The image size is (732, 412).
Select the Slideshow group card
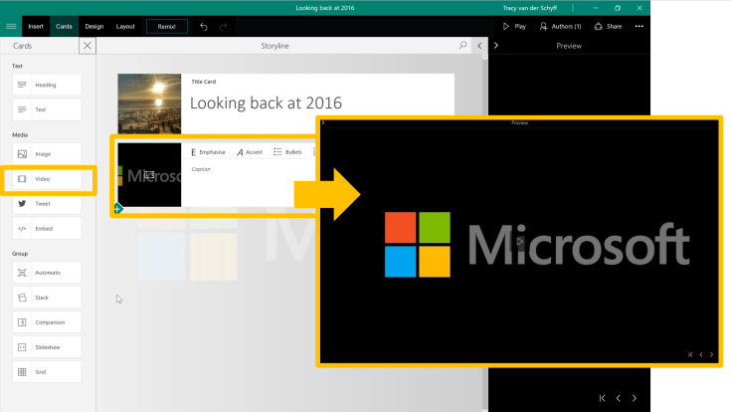[x=47, y=347]
